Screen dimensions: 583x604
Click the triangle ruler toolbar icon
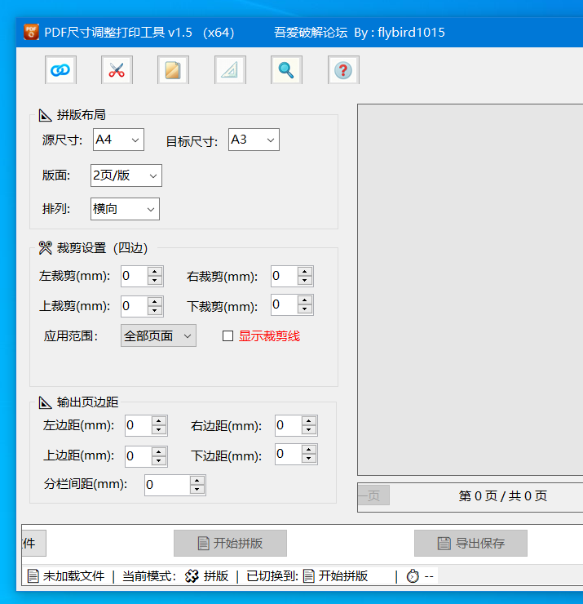[x=230, y=69]
